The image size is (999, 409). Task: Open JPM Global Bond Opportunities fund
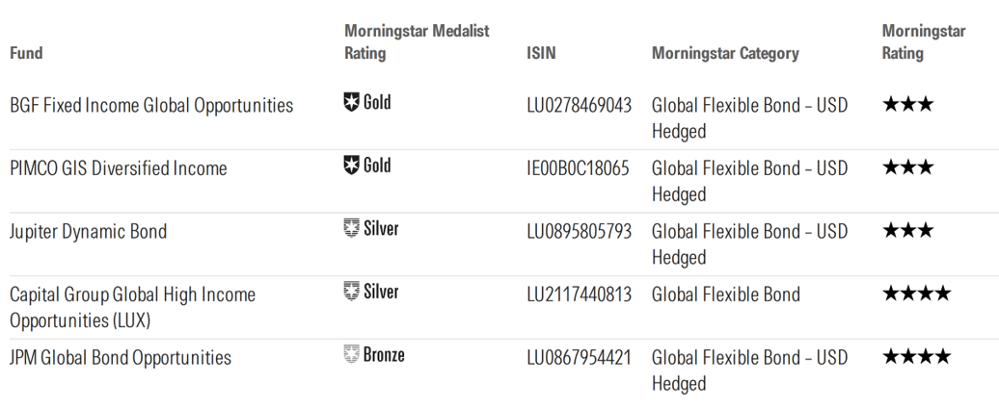pyautogui.click(x=121, y=357)
